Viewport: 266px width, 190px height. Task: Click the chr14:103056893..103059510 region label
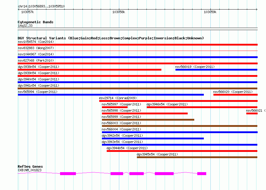41,7
